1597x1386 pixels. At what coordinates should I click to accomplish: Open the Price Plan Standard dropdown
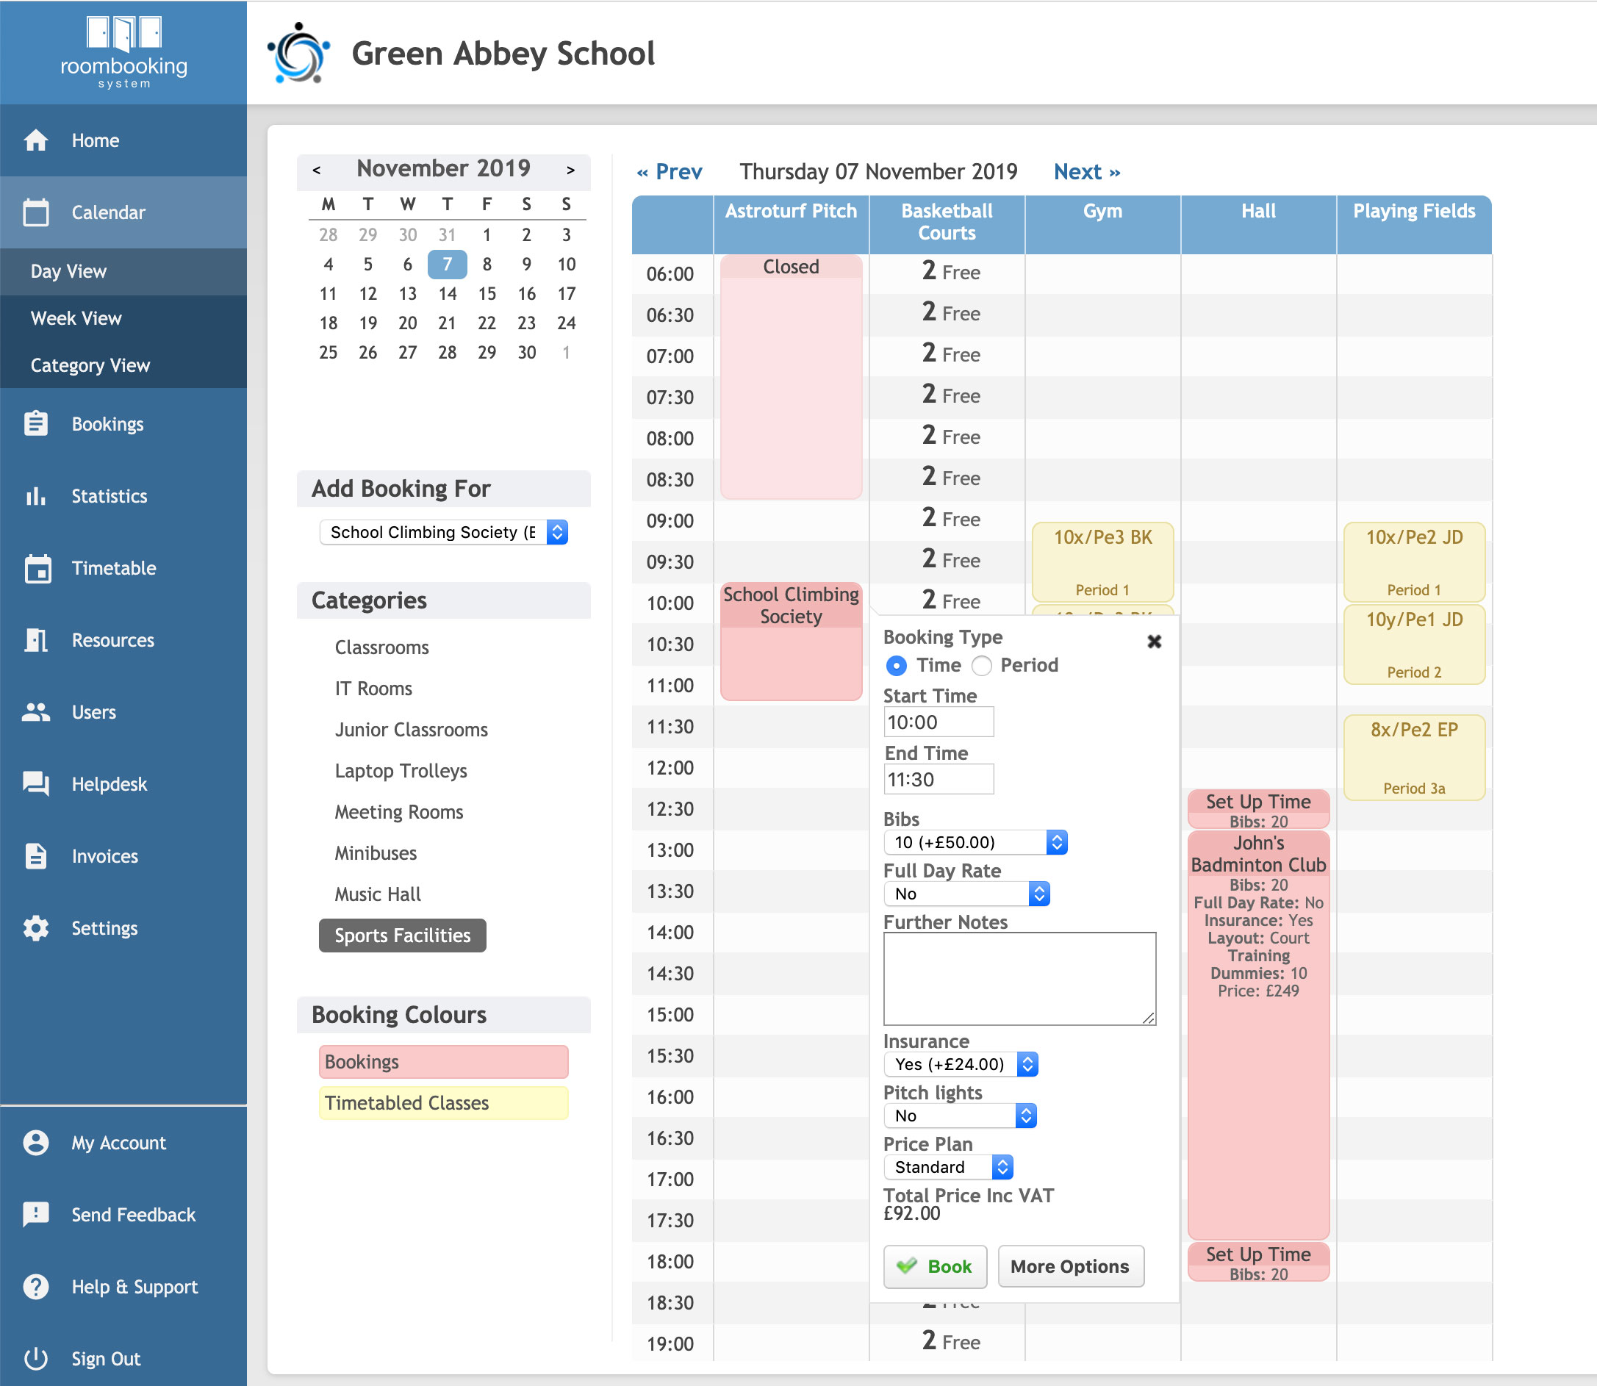[x=947, y=1167]
